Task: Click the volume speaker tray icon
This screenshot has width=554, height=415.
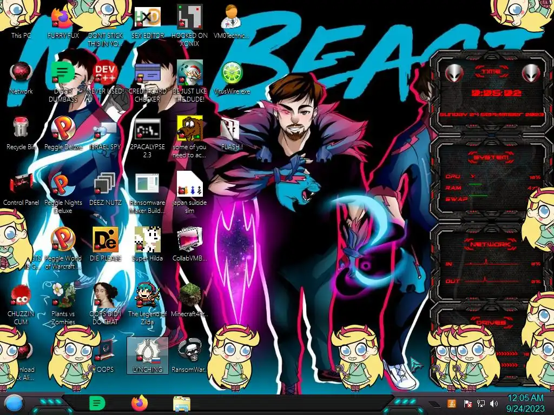Action: point(494,403)
